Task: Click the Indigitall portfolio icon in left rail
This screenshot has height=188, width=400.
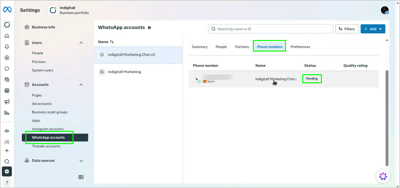Action: pos(7,25)
